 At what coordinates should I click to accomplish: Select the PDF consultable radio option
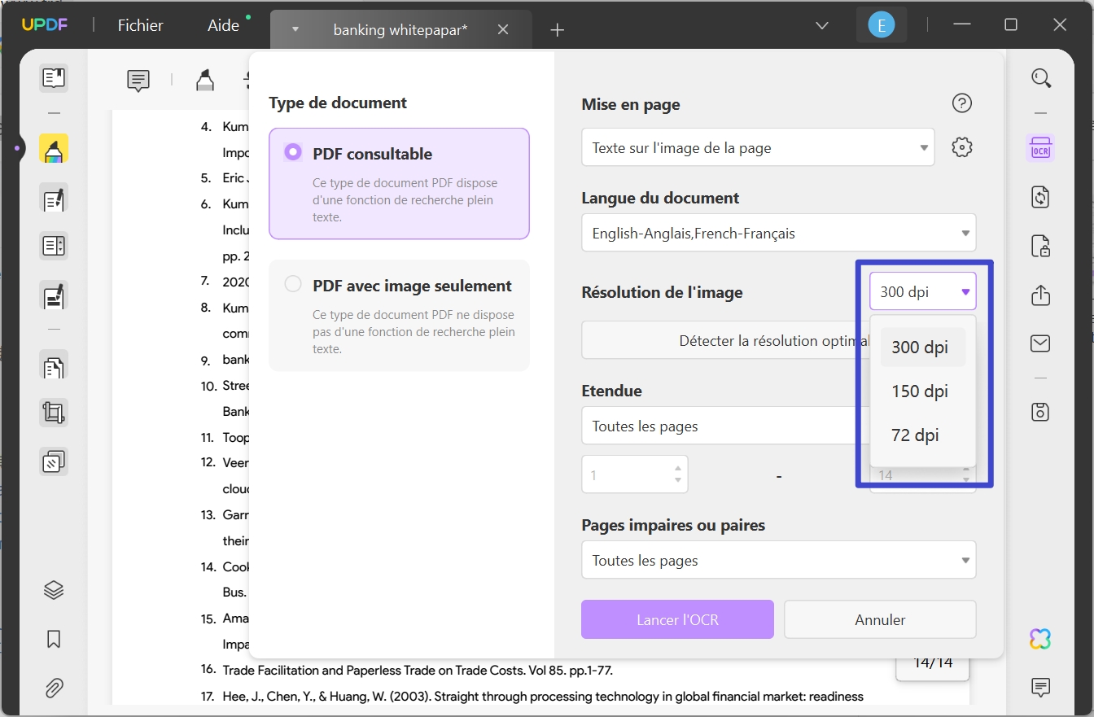point(291,151)
